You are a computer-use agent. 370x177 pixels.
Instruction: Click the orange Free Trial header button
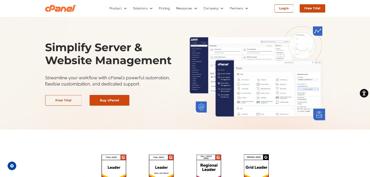312,8
